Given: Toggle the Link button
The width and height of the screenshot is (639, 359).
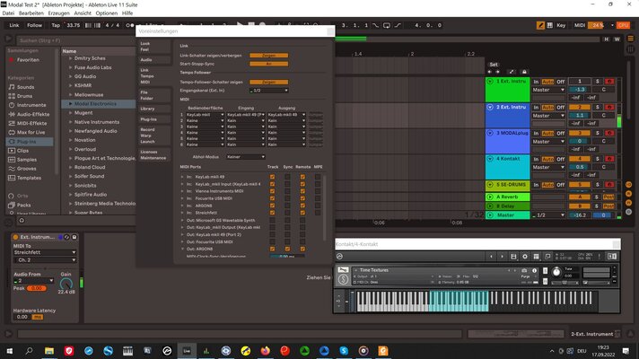Looking at the screenshot, I should point(14,25).
